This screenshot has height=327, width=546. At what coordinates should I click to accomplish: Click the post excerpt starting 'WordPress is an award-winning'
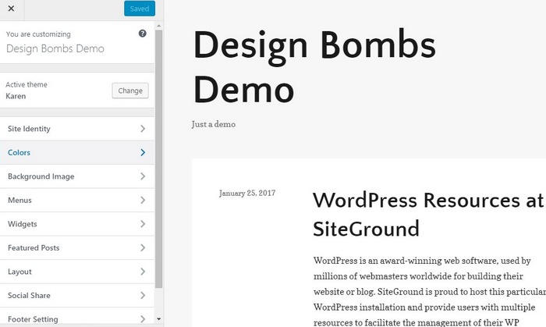click(x=429, y=291)
